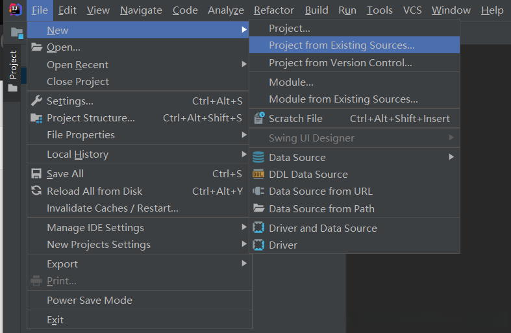Image resolution: width=511 pixels, height=333 pixels.
Task: Click the Save All disk icon
Action: (x=36, y=174)
